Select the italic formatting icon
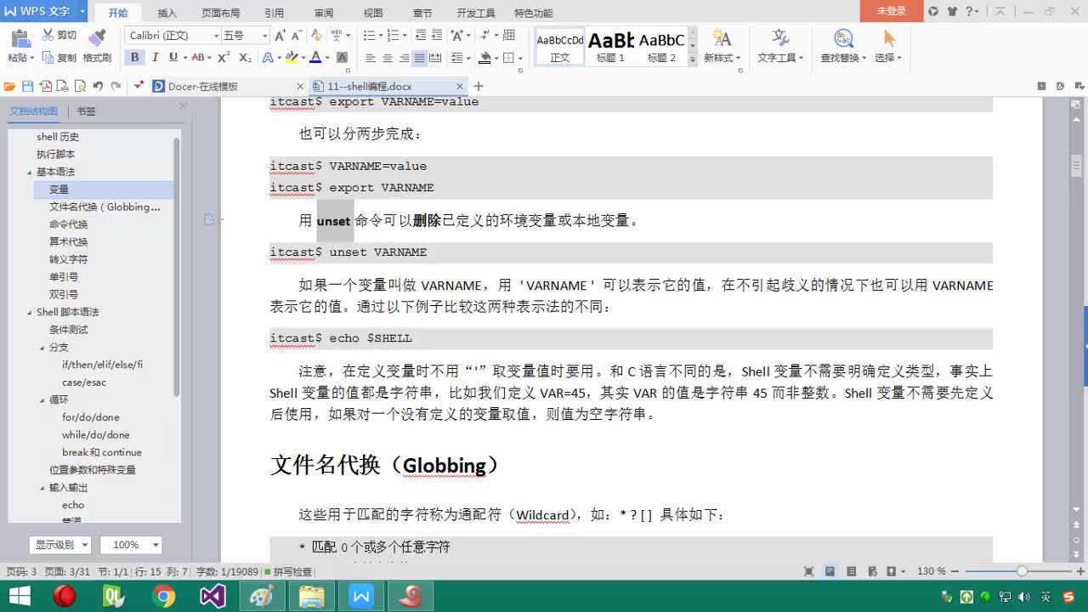1088x612 pixels. [x=154, y=57]
